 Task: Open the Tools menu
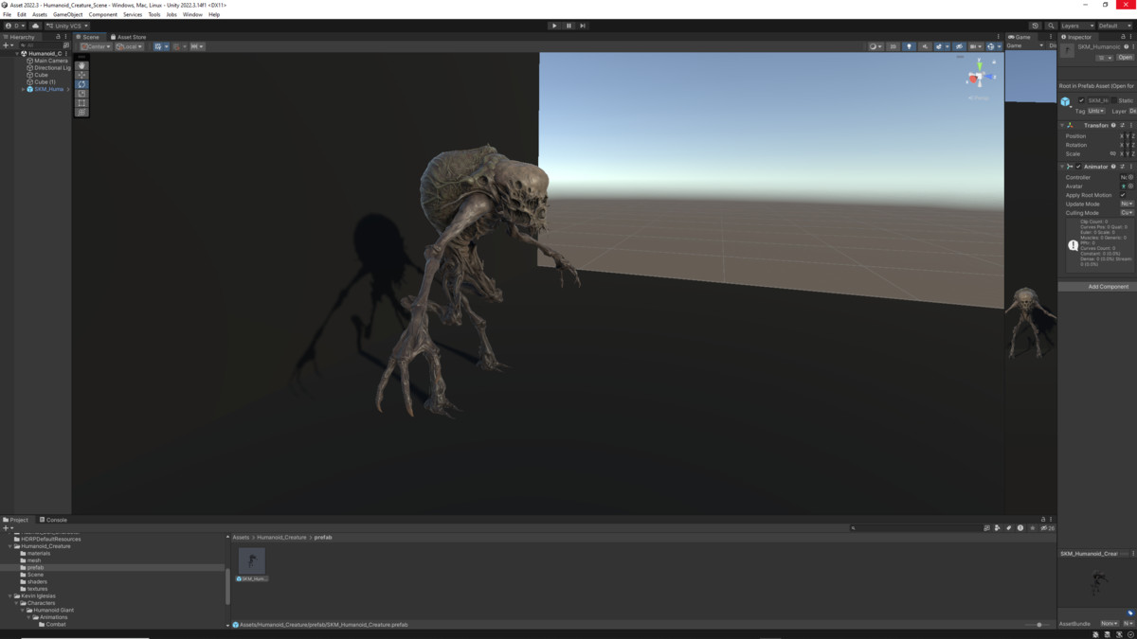pos(154,14)
